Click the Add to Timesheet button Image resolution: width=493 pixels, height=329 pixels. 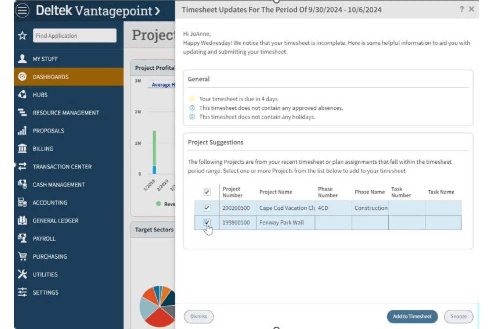pyautogui.click(x=412, y=316)
